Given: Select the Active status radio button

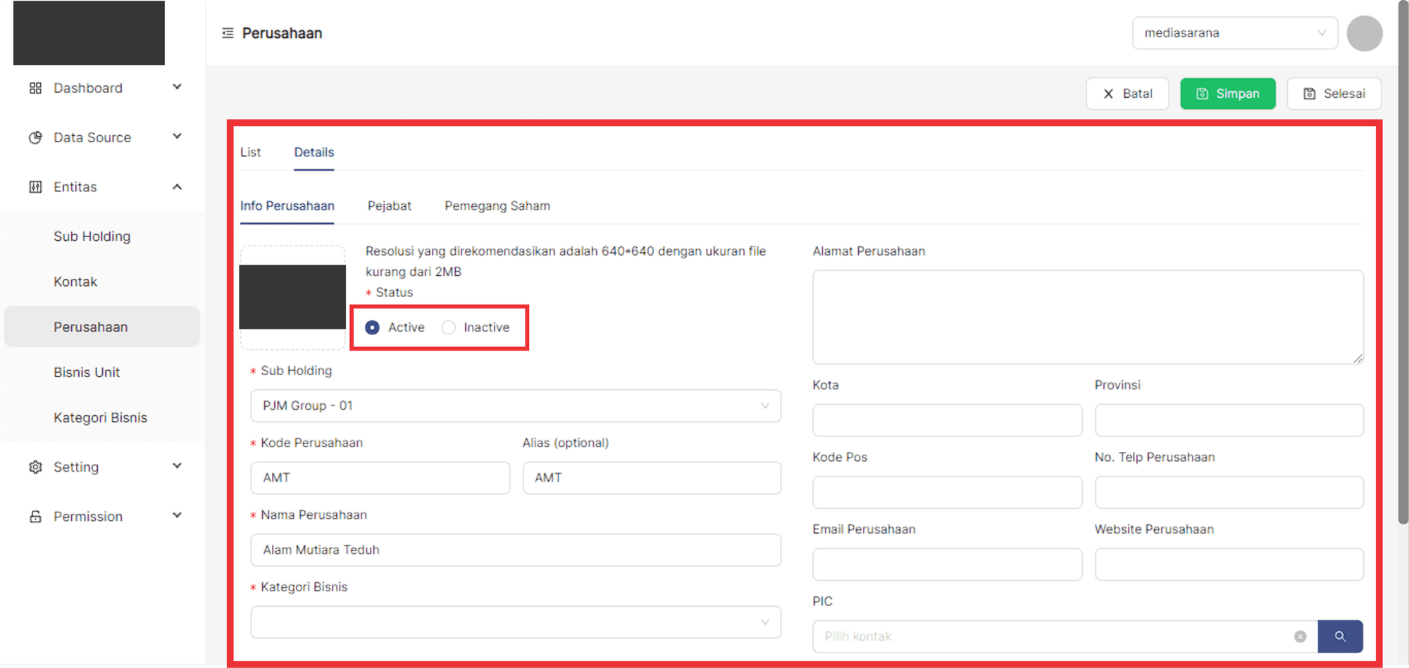Looking at the screenshot, I should [373, 327].
